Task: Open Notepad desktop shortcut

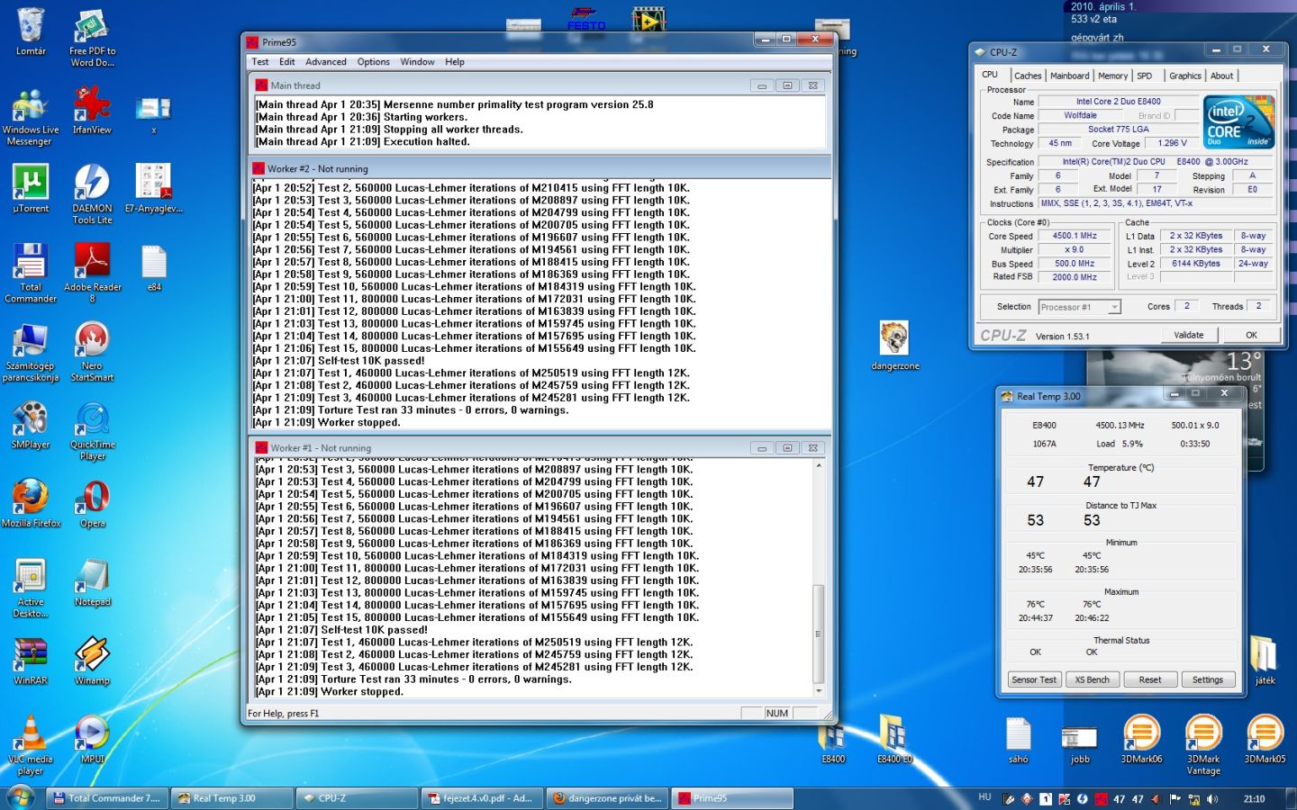Action: (92, 582)
